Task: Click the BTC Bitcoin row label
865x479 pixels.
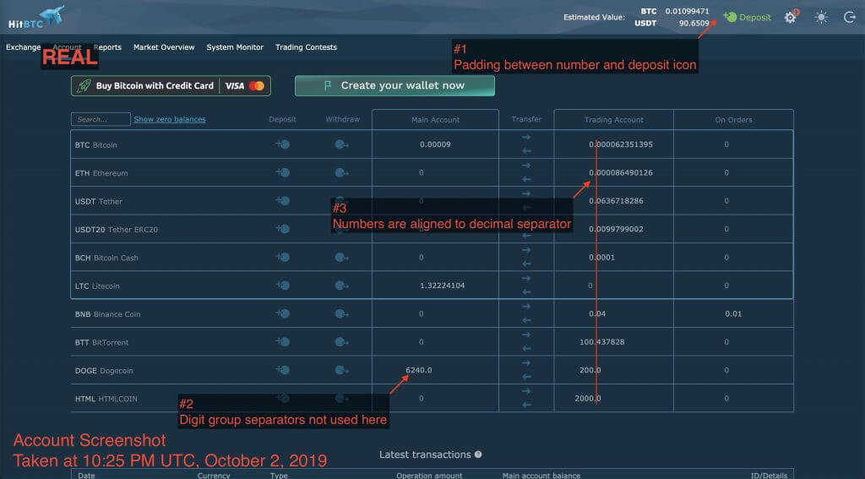Action: click(x=96, y=145)
